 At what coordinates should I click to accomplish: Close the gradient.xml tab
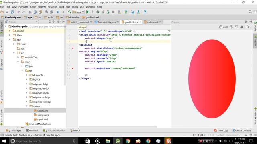[140, 22]
